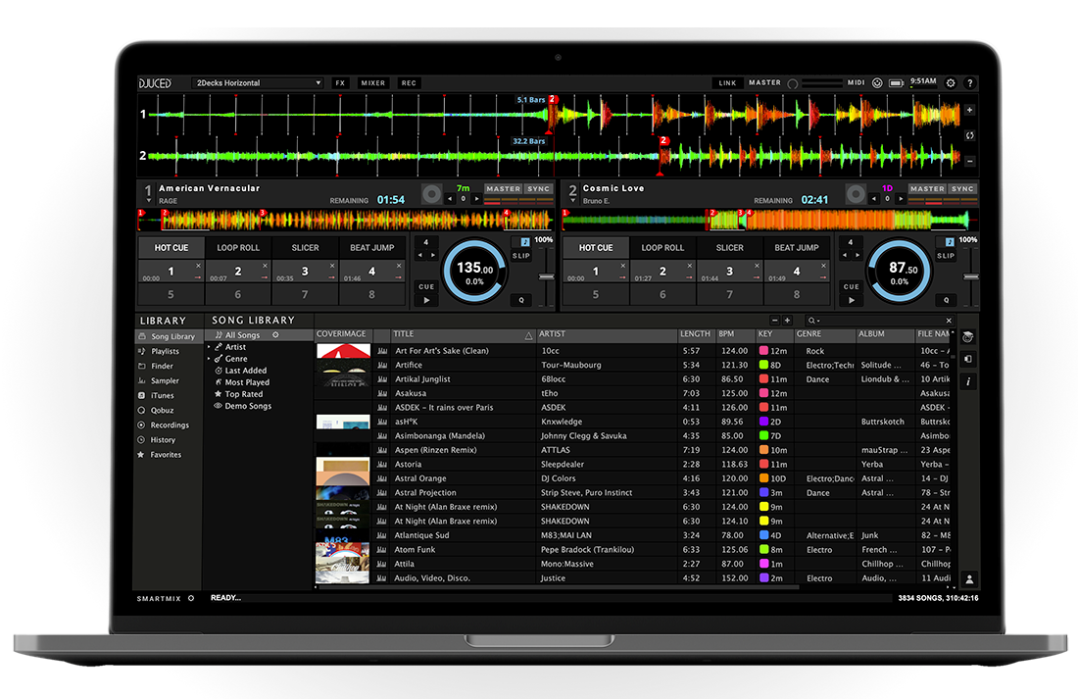
Task: Delete hot cue 1 on deck 1
Action: pos(198,266)
